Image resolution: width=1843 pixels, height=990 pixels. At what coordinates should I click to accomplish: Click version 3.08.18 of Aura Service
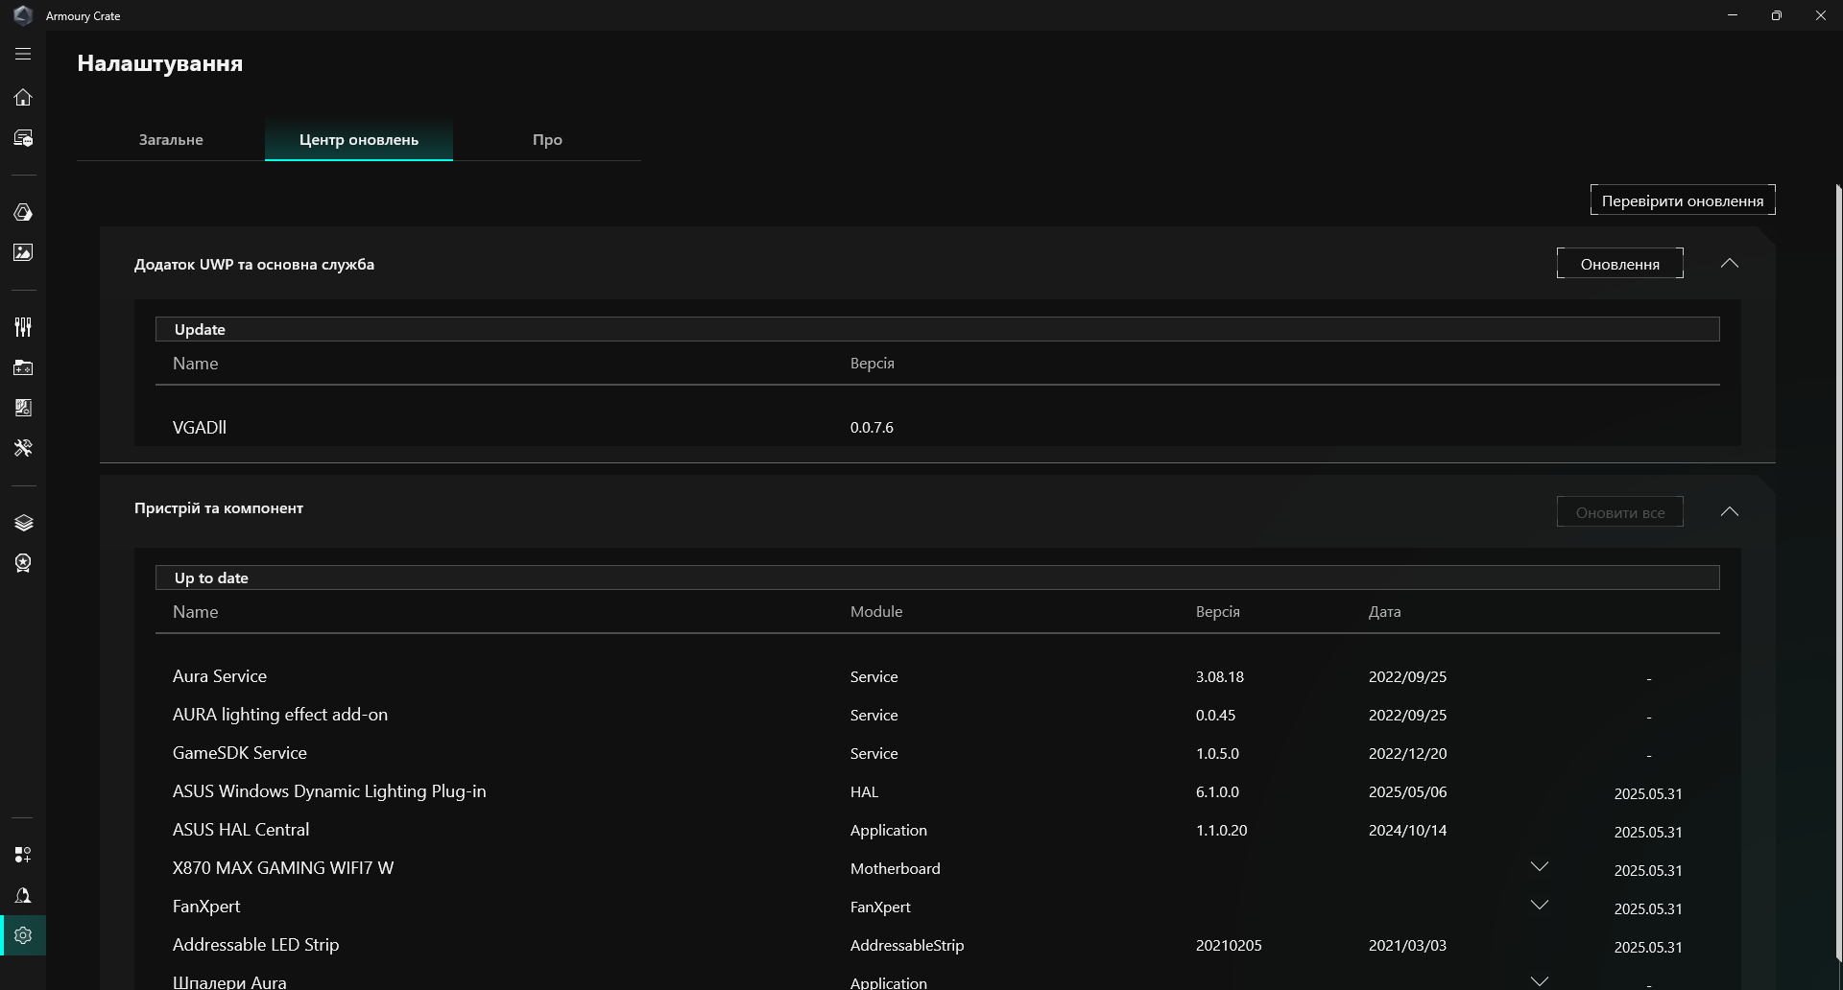[x=1220, y=677]
